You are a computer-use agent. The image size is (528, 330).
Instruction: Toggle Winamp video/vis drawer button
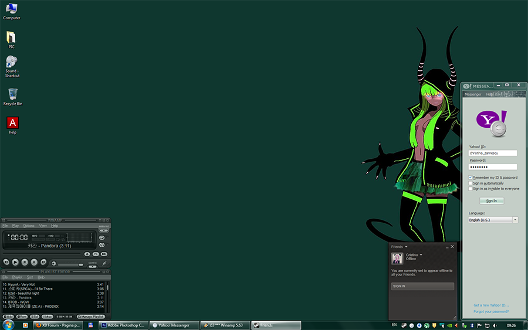click(x=104, y=230)
